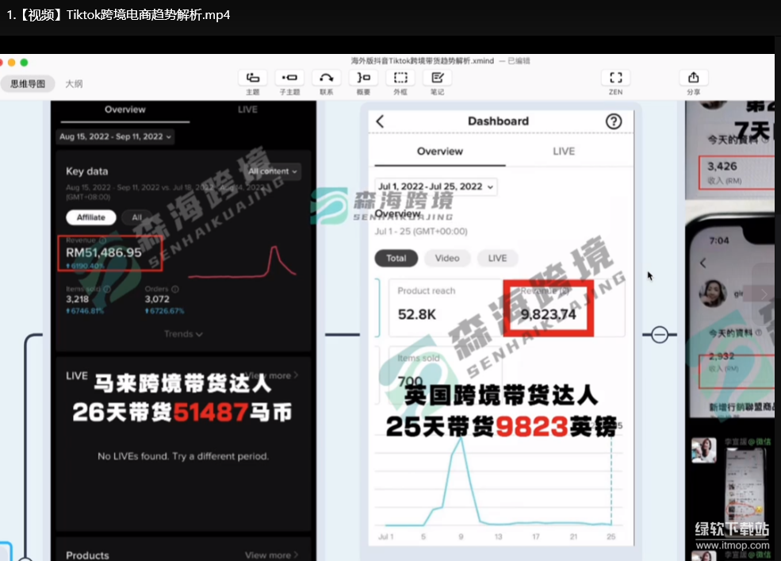Select LIVE tab in dark panel
781x561 pixels.
click(x=247, y=110)
